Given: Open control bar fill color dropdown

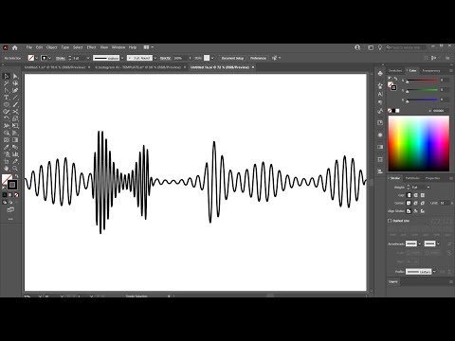Looking at the screenshot, I should coord(37,58).
